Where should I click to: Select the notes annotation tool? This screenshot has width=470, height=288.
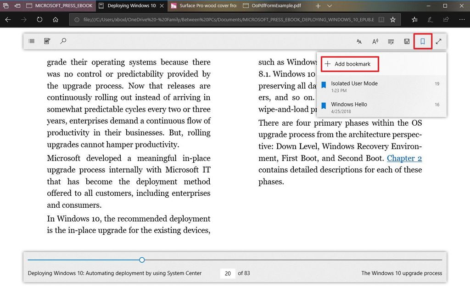[x=47, y=41]
